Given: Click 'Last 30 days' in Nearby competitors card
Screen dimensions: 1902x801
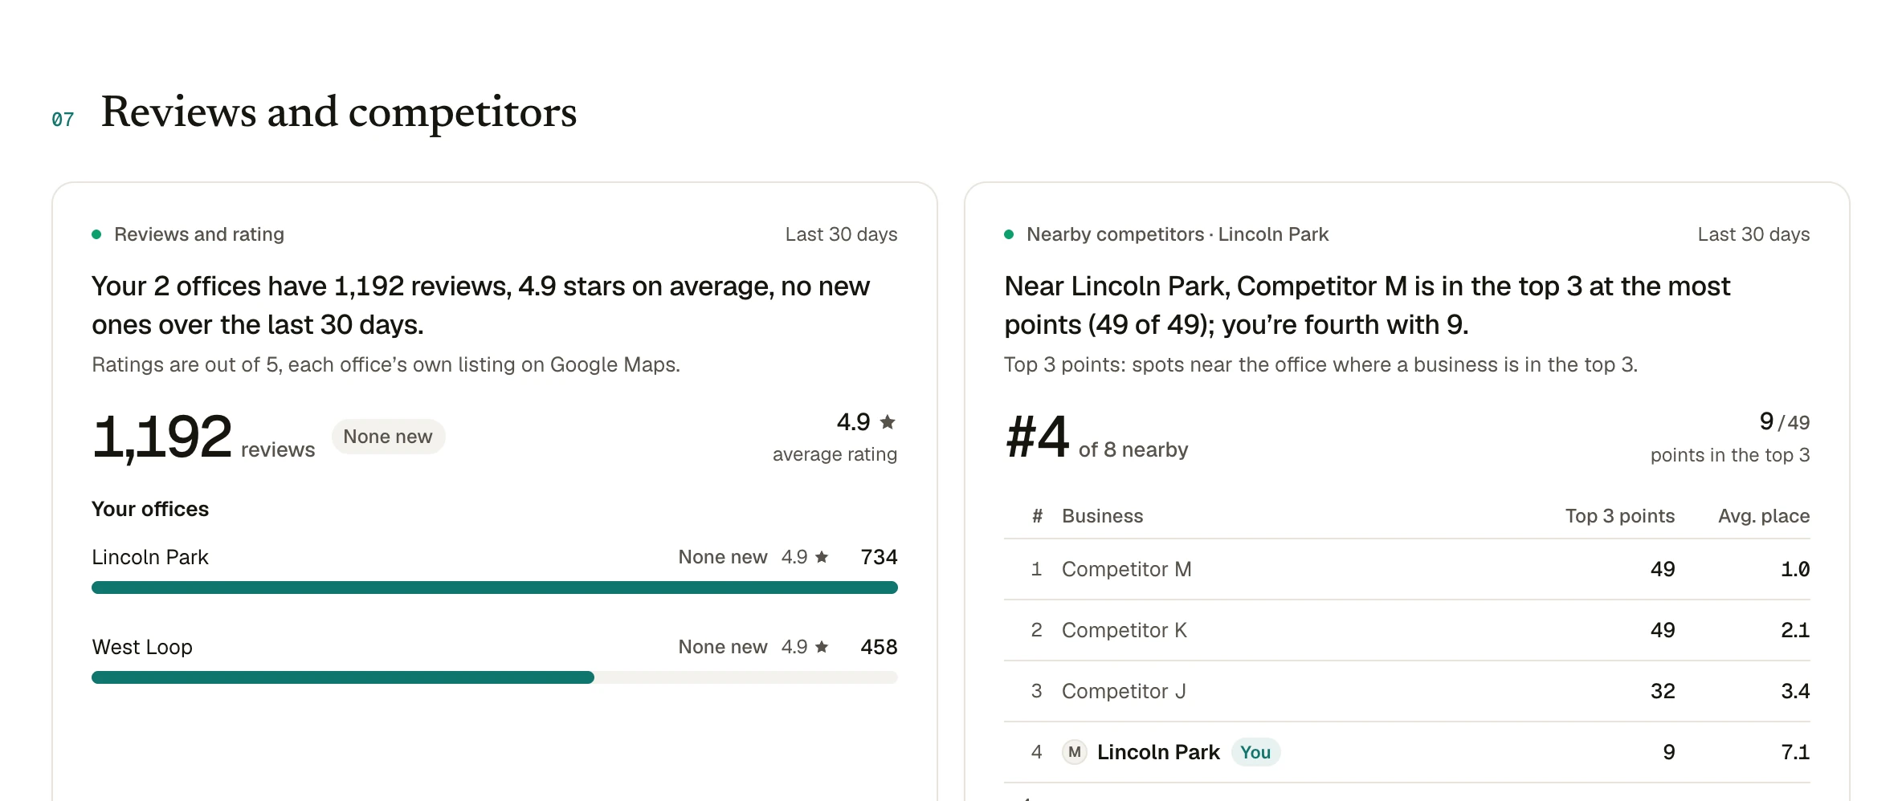Looking at the screenshot, I should [1753, 234].
